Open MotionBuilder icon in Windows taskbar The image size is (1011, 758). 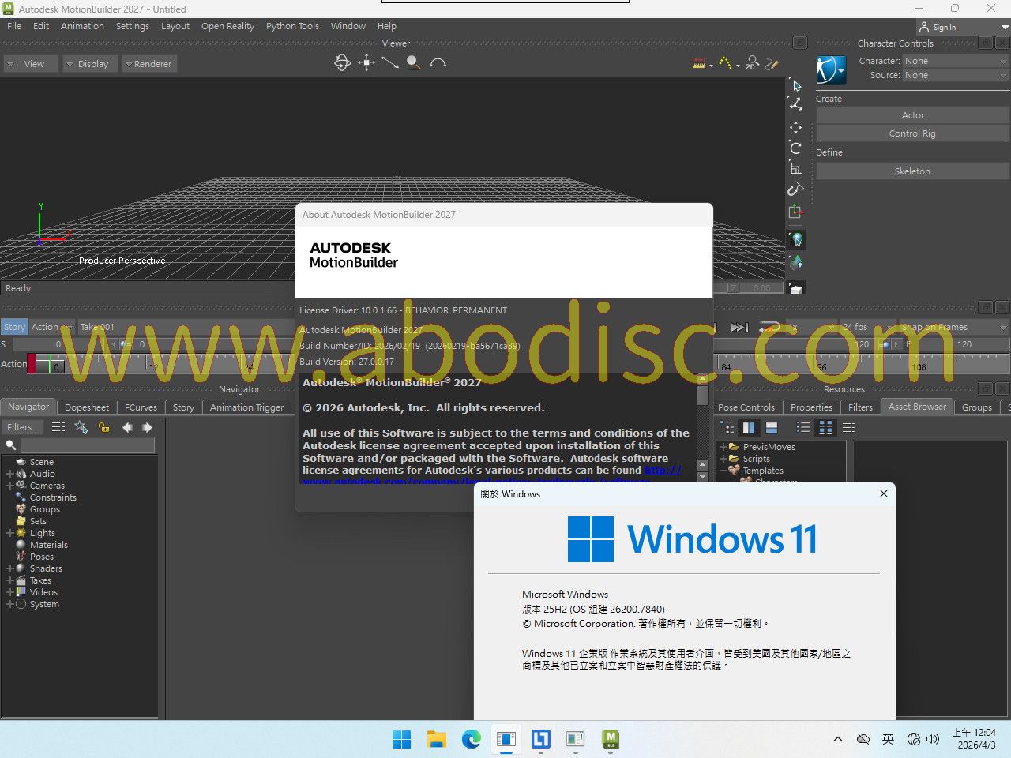pos(611,739)
